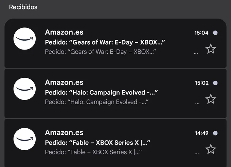
Task: Click unread dot next to 15:04
Action: tap(215, 33)
